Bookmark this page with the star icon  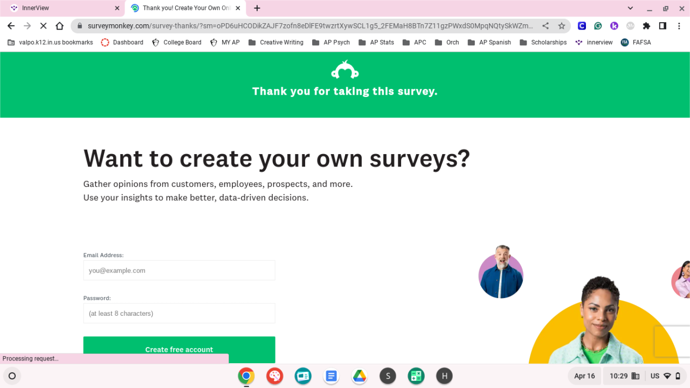tap(561, 26)
